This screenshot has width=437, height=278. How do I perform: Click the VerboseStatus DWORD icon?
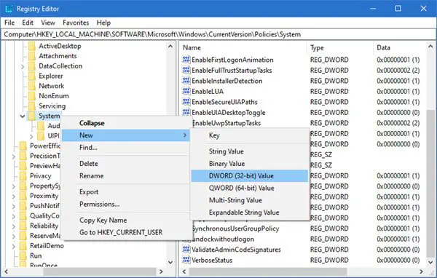point(186,261)
